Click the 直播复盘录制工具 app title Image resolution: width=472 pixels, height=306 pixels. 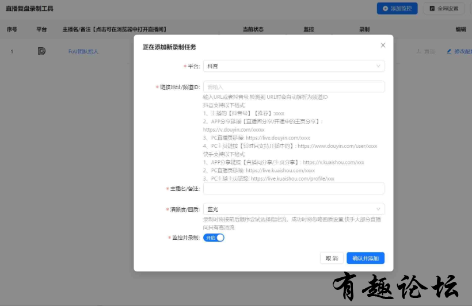click(x=29, y=9)
